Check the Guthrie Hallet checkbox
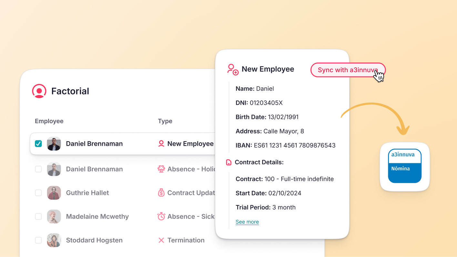Viewport: 457px width, 257px height. (38, 193)
